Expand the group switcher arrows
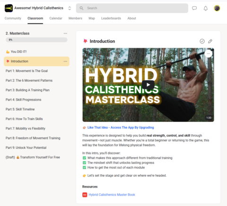This screenshot has height=206, width=227. 70,8
